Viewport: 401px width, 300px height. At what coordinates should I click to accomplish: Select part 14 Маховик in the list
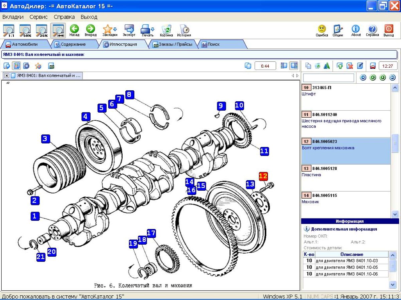346,205
